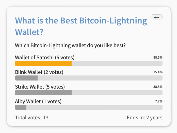Viewport: 177px width, 133px height.
Task: Select the Wallet of Satoshi option label
Action: coord(44,57)
